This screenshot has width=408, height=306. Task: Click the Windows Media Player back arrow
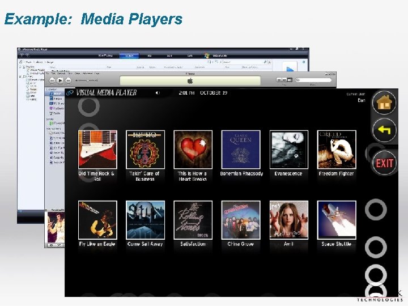point(22,55)
